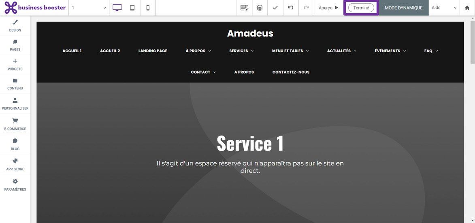The image size is (475, 223).
Task: Open the Contenu folder panel
Action: (x=15, y=84)
